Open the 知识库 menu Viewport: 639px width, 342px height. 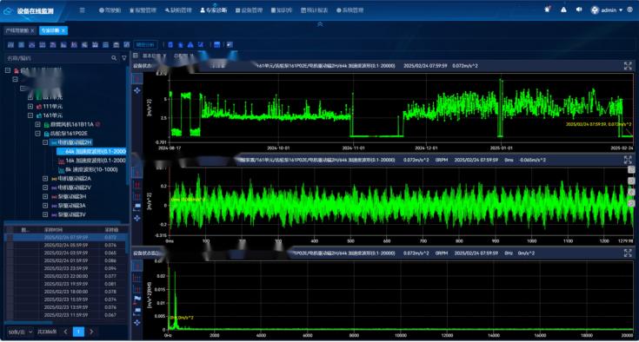click(282, 10)
